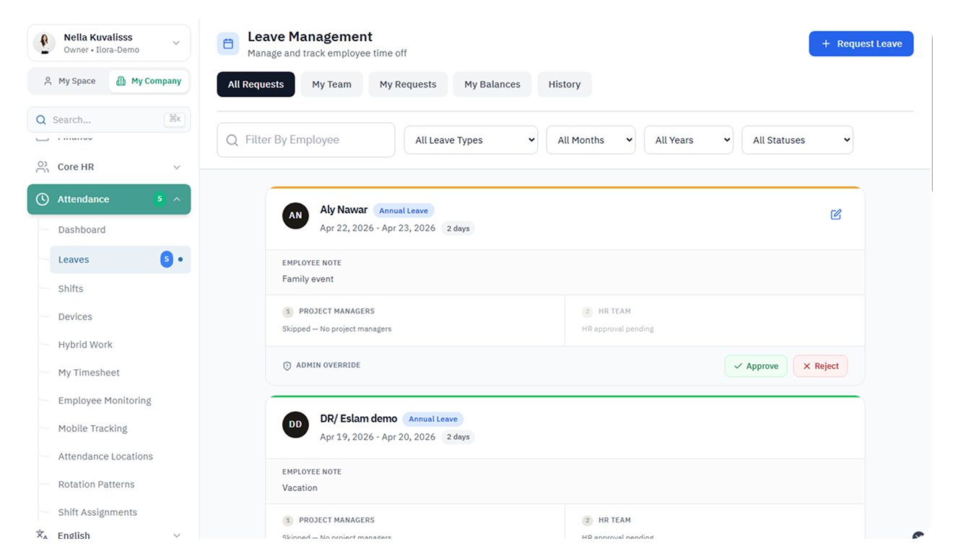Viewport: 953px width, 557px height.
Task: Click the 'Family event' employee note
Action: pyautogui.click(x=308, y=279)
